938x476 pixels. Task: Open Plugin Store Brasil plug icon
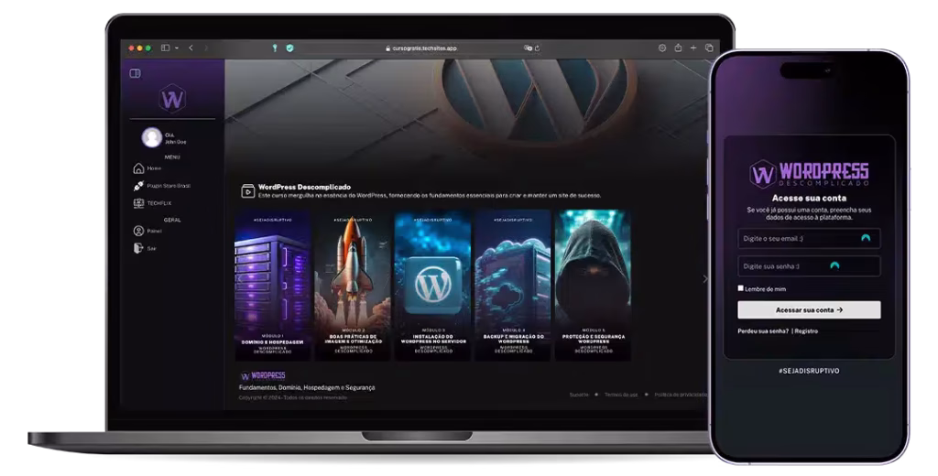point(138,186)
